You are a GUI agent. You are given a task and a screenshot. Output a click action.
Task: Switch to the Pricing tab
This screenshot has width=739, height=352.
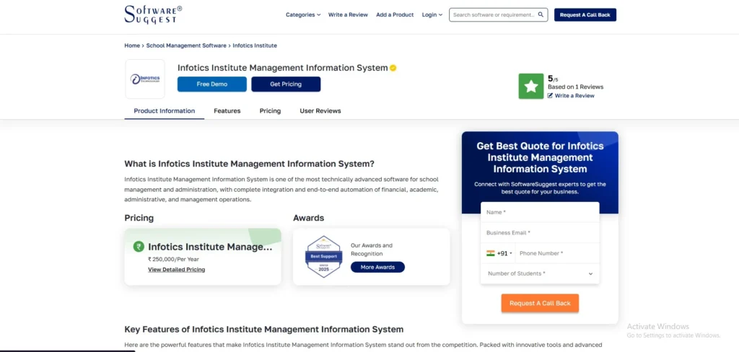pos(270,111)
